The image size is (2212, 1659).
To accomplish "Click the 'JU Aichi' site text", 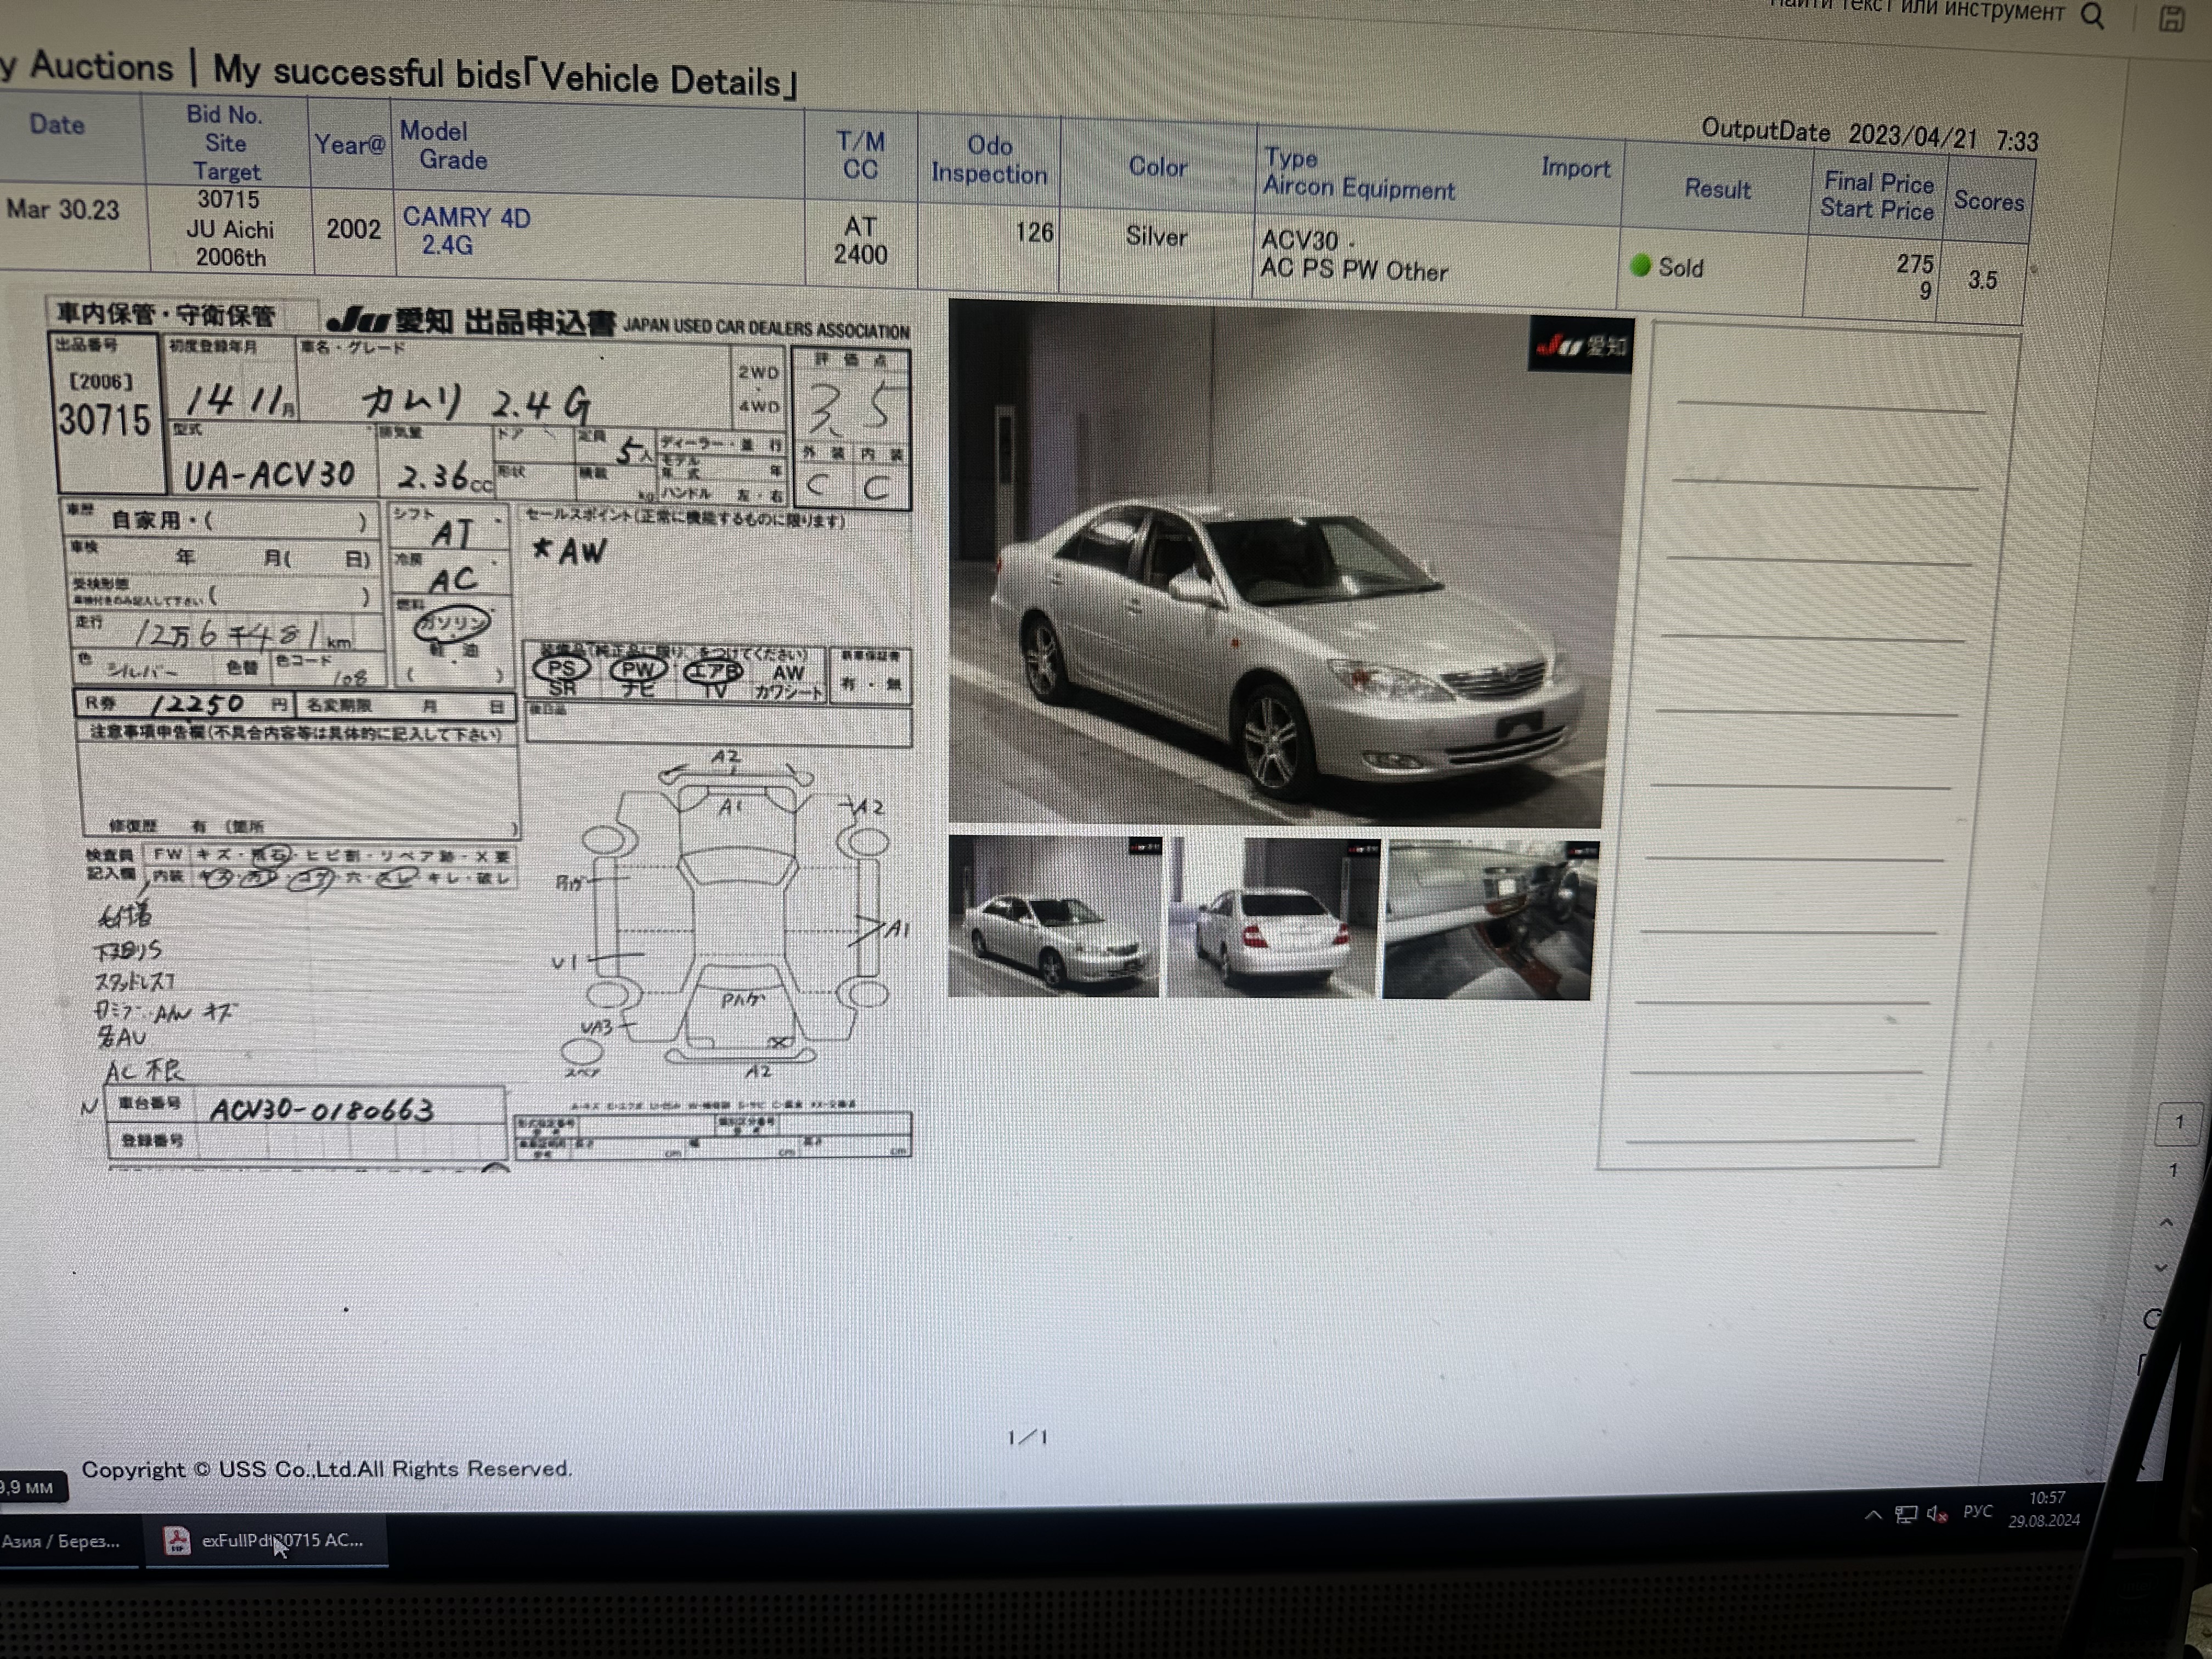I will pyautogui.click(x=229, y=229).
